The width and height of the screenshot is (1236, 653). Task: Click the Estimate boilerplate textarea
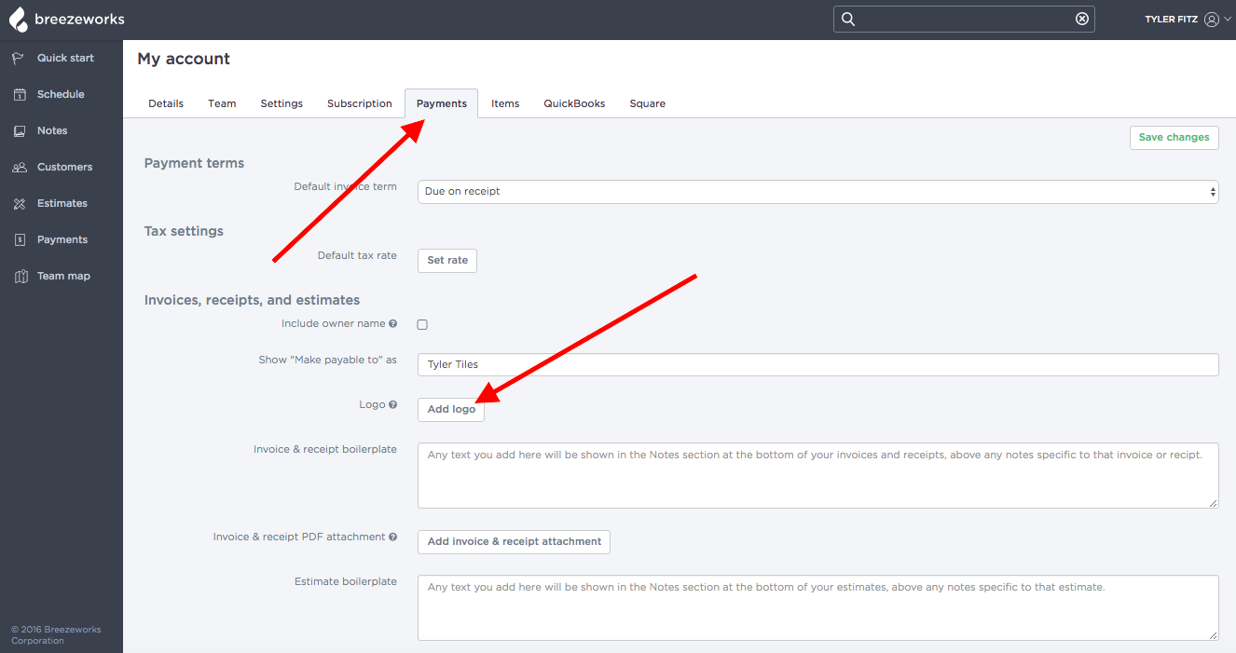[x=818, y=607]
